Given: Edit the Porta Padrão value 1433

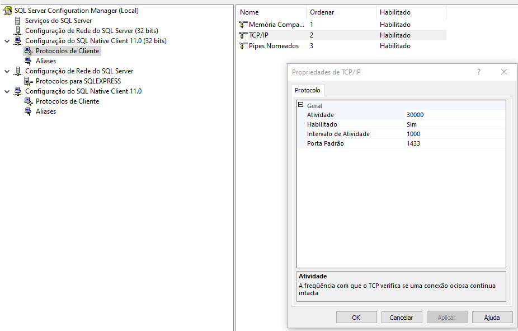Looking at the screenshot, I should [x=455, y=143].
